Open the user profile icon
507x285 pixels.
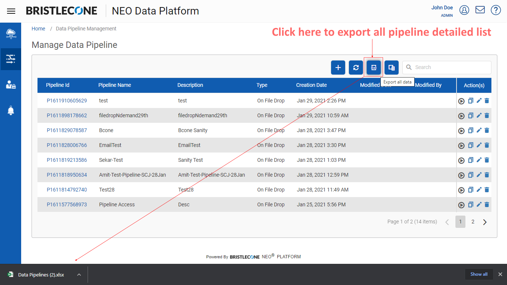pyautogui.click(x=464, y=10)
